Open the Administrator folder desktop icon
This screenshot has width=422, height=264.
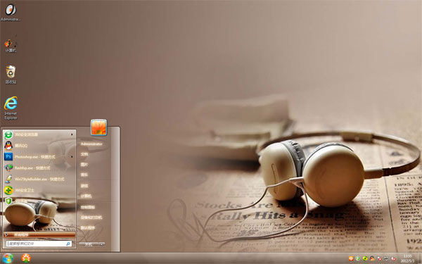coord(11,13)
